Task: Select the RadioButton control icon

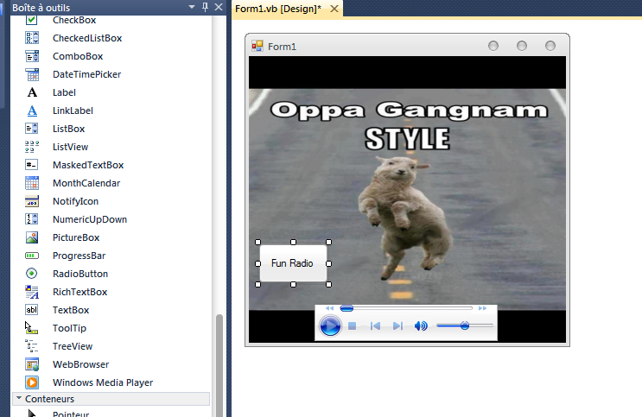Action: point(31,274)
